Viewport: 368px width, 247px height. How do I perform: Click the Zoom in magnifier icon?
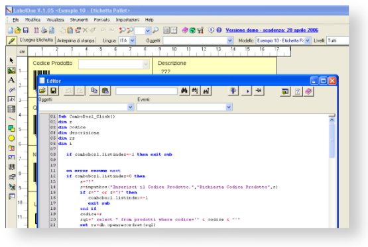click(122, 30)
